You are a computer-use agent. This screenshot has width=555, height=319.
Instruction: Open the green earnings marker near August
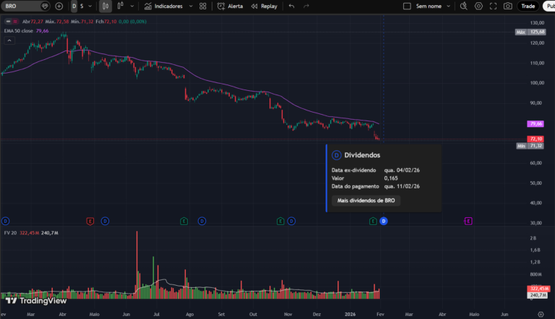point(184,222)
